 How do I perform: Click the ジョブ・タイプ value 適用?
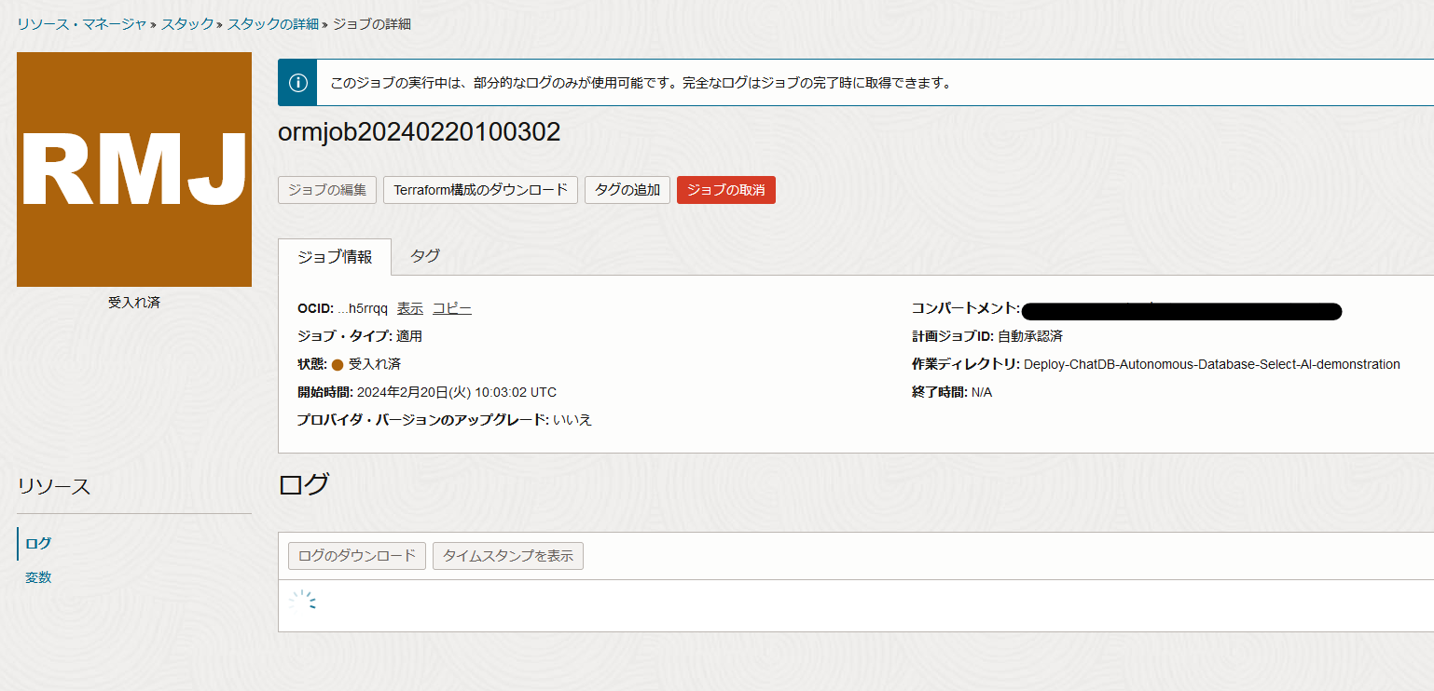pyautogui.click(x=408, y=336)
